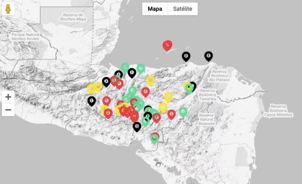Click the Parque Natural Montes Azules label
Screen dimensions: 302x184
tap(25, 37)
